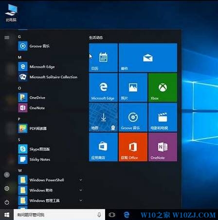The image size is (218, 220).
Task: Click the letter M section header
Action: [19, 57]
